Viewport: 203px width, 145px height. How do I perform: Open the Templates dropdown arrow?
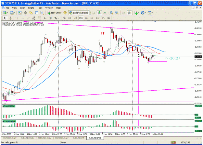(152, 13)
